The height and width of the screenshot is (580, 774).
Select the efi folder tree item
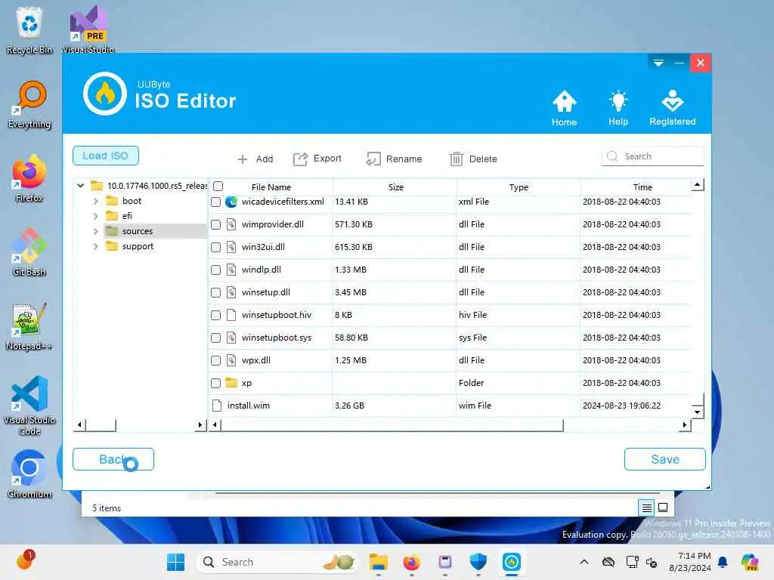pyautogui.click(x=127, y=216)
